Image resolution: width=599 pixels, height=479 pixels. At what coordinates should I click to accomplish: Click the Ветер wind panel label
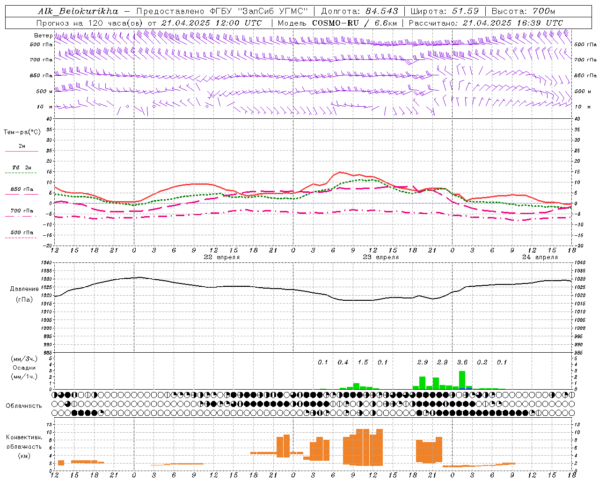tap(43, 36)
